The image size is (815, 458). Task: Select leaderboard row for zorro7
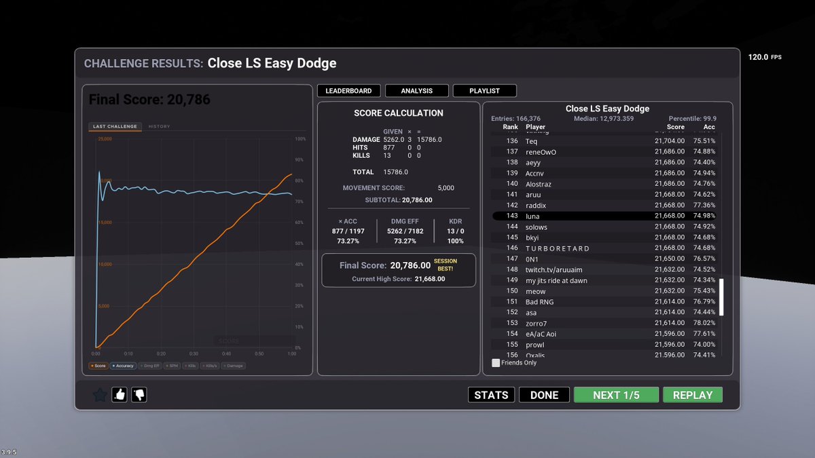(604, 323)
